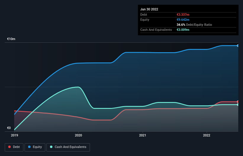Click the 2022 x-axis label

(x=207, y=135)
